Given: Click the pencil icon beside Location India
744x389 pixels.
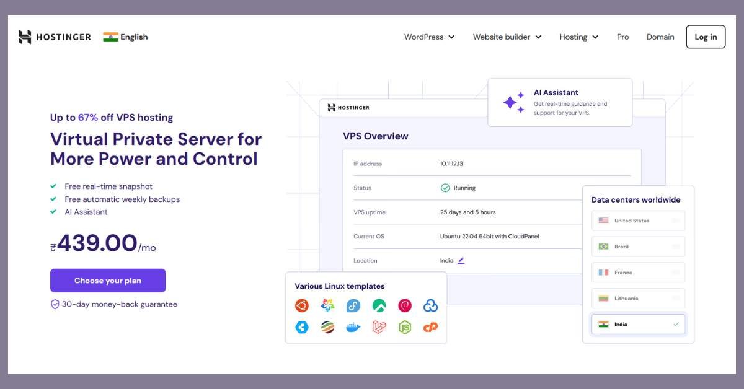Looking at the screenshot, I should pyautogui.click(x=461, y=261).
